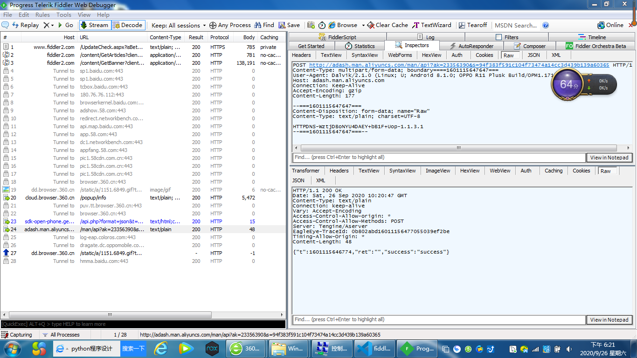Click response pane View in Notepad button
The image size is (637, 358).
point(609,320)
